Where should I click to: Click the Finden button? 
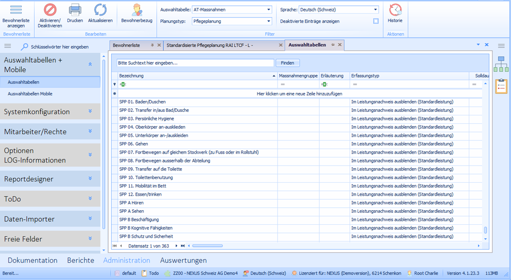tap(288, 63)
